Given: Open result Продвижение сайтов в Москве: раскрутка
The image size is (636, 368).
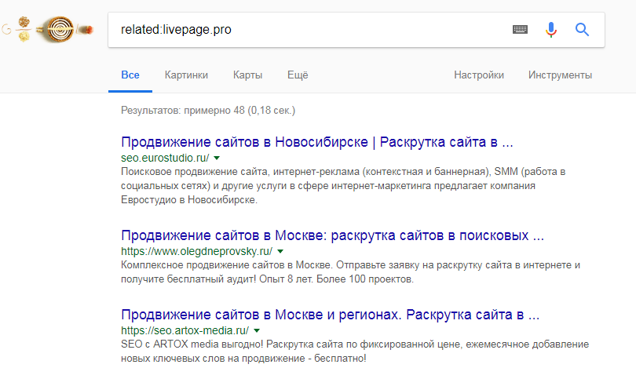Looking at the screenshot, I should click(x=332, y=235).
